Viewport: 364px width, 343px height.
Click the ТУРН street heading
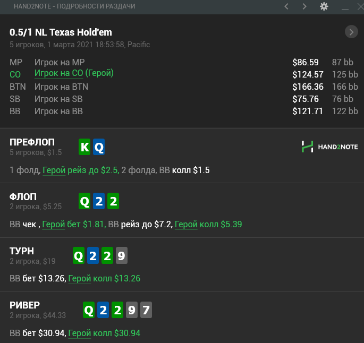22,251
